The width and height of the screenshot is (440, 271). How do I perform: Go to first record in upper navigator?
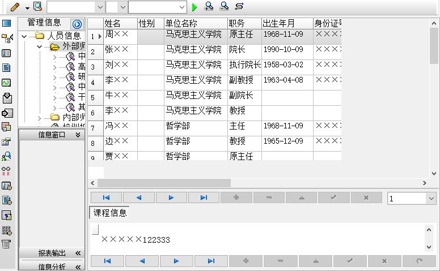click(x=106, y=197)
